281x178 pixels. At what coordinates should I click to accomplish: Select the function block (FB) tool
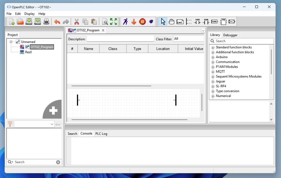[x=223, y=22]
